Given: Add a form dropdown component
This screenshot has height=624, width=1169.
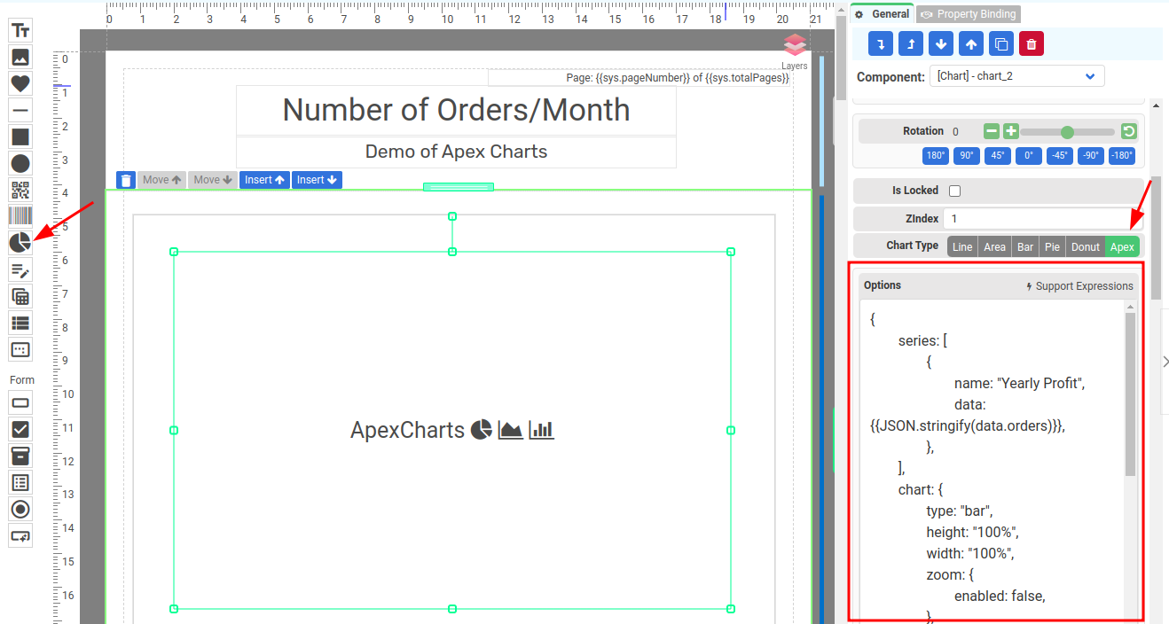Looking at the screenshot, I should (x=20, y=456).
